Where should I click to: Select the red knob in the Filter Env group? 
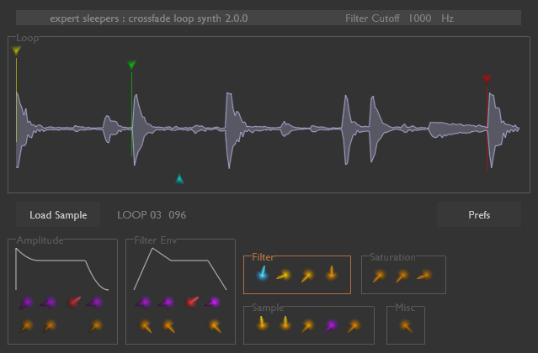click(192, 302)
